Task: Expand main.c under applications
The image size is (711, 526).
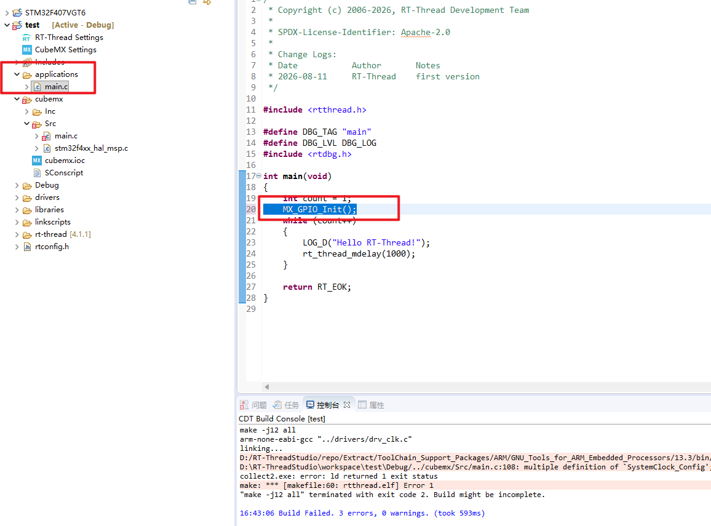Action: click(26, 87)
